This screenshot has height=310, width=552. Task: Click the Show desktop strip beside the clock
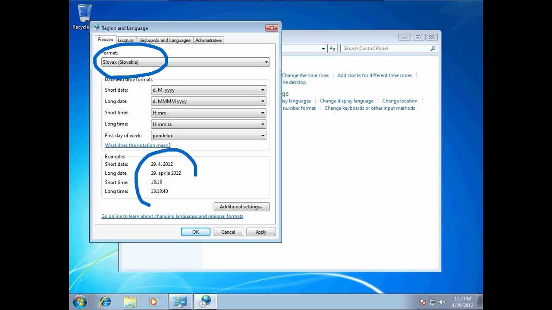point(480,302)
